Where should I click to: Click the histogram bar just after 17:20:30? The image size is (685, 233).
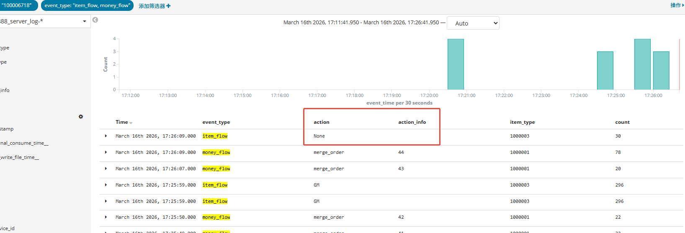pyautogui.click(x=456, y=64)
